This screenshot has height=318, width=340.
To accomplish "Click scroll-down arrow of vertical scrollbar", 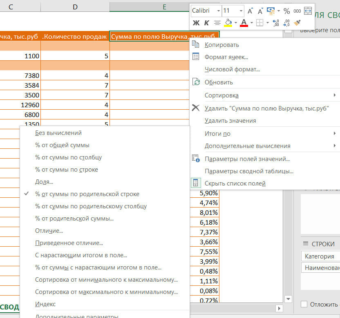I will pyautogui.click(x=288, y=299).
